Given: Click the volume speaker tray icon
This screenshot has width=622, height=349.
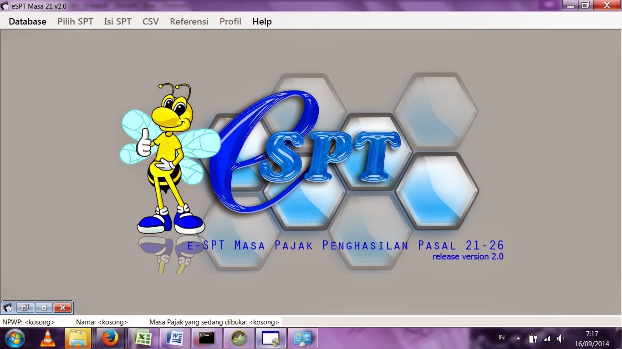Looking at the screenshot, I should (561, 339).
